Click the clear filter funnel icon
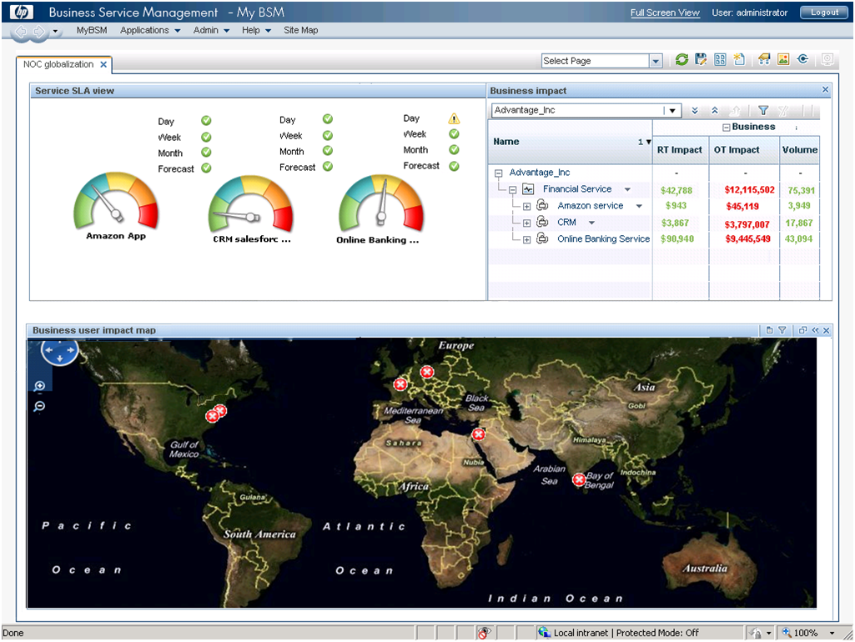Viewport: 855px width, 642px height. [783, 111]
